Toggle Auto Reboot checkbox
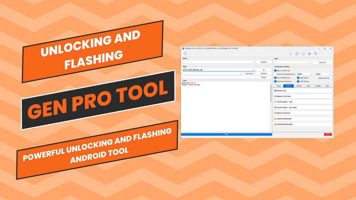The width and height of the screenshot is (356, 200). [298, 81]
